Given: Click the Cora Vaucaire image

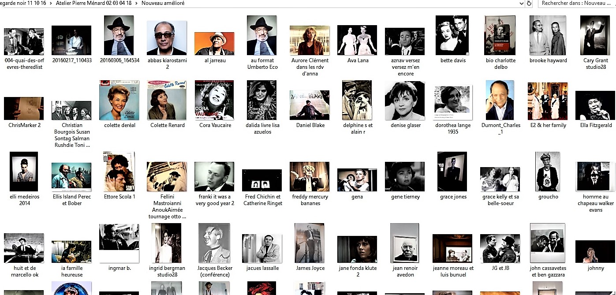Looking at the screenshot, I should pos(215,101).
